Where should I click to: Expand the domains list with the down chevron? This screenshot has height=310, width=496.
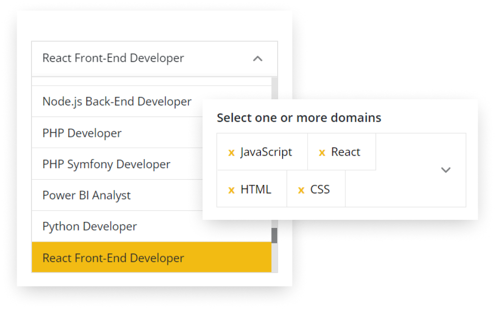click(446, 170)
